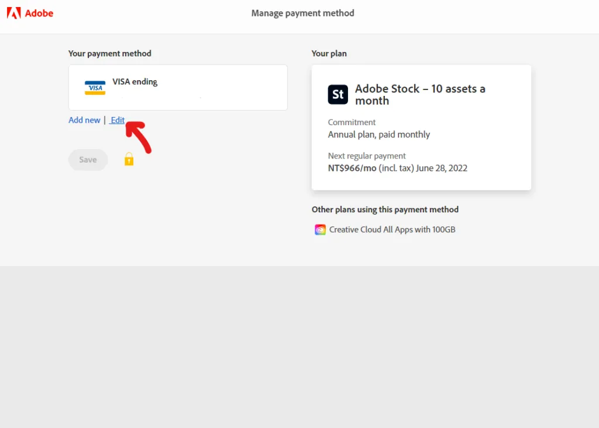The image size is (599, 428).
Task: Open the Add new payment link
Action: 84,120
